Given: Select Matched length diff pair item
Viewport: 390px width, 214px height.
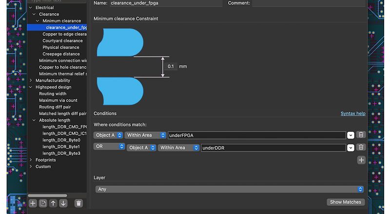Looking at the screenshot, I should point(63,114).
